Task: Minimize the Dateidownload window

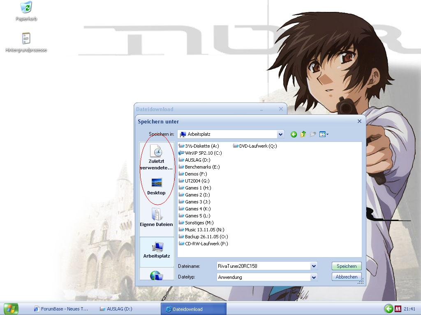Action: 261,109
